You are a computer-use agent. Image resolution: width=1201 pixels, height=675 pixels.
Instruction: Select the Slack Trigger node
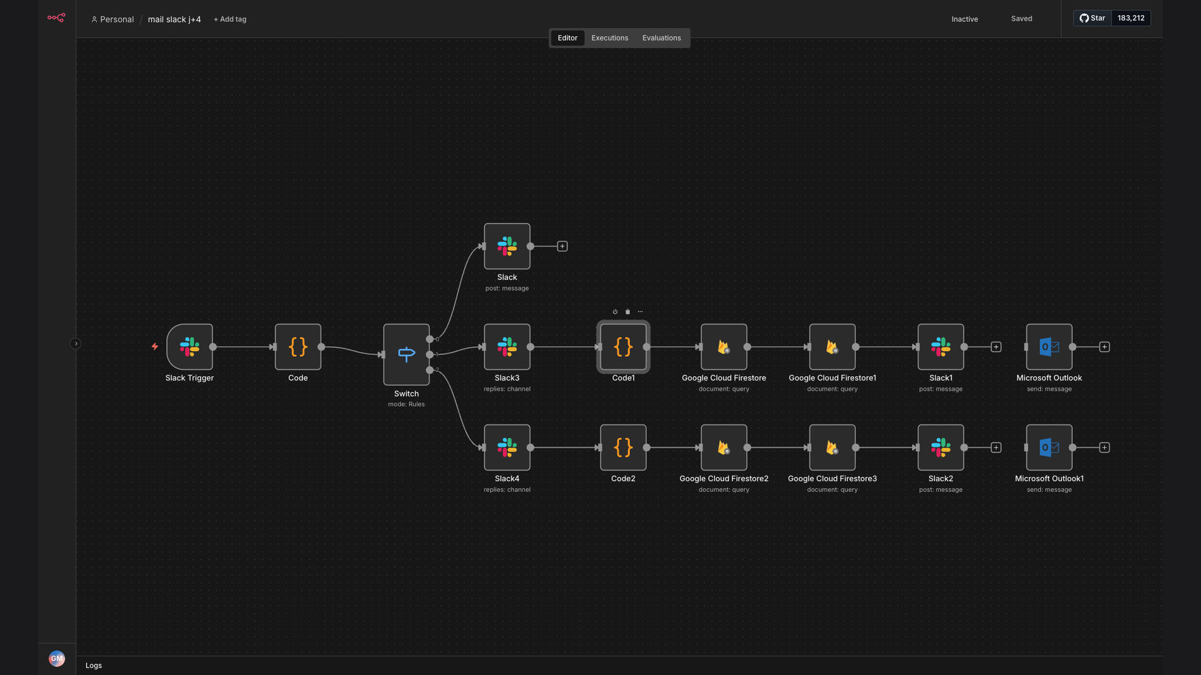pyautogui.click(x=190, y=347)
